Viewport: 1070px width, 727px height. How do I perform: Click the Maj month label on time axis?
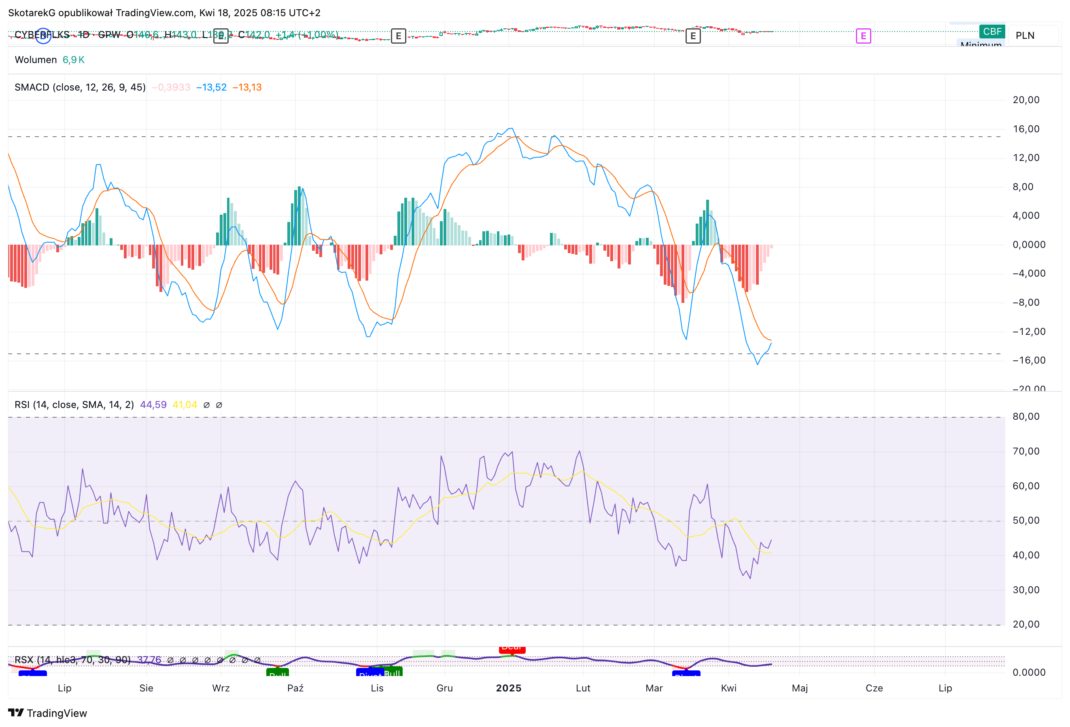(x=800, y=688)
